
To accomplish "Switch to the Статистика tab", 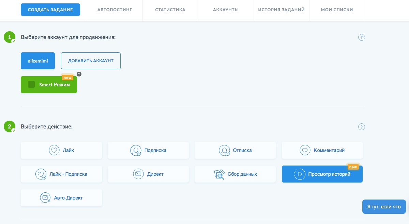I will tap(170, 10).
